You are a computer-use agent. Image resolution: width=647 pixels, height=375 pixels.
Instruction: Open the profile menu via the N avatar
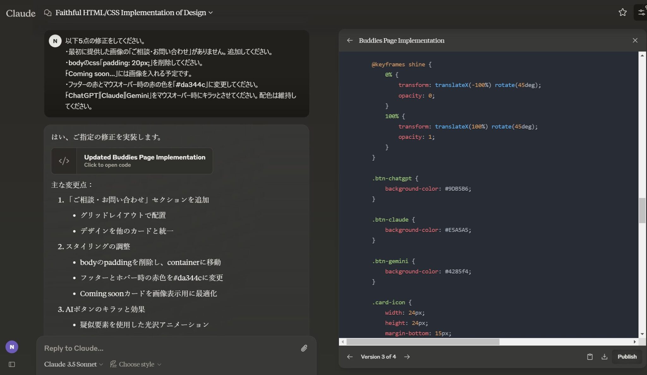click(x=12, y=346)
